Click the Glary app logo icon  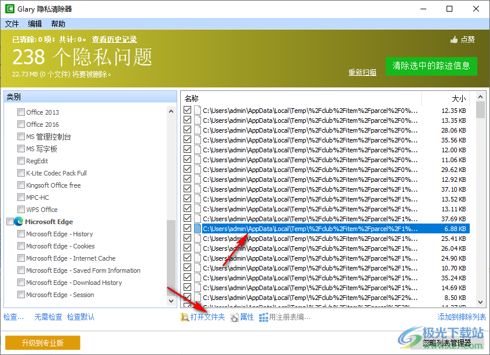pos(10,9)
